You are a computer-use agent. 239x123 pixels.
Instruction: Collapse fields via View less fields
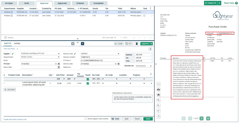pyautogui.click(x=11, y=49)
